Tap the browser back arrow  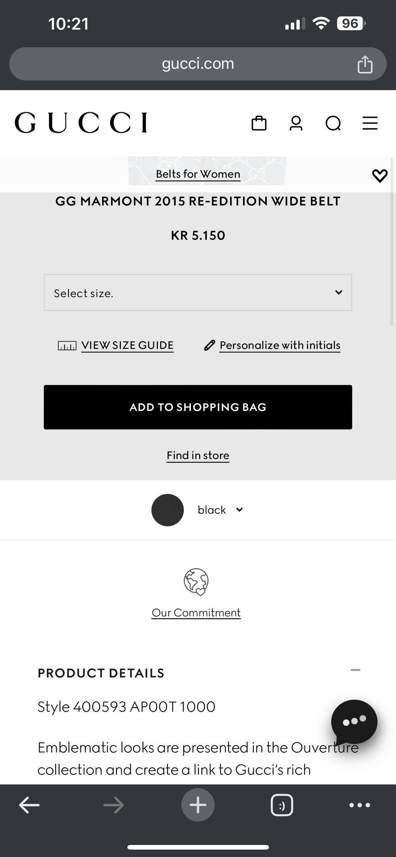[29, 805]
